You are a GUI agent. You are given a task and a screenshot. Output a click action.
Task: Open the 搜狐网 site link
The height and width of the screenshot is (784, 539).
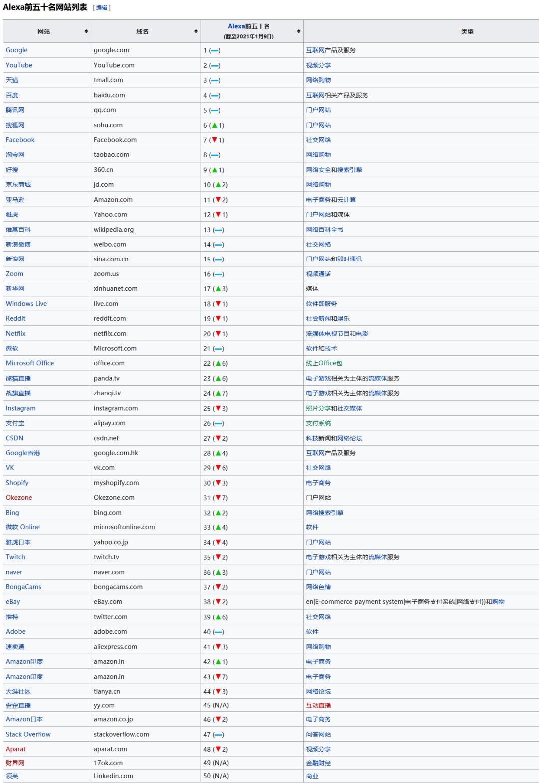[15, 125]
